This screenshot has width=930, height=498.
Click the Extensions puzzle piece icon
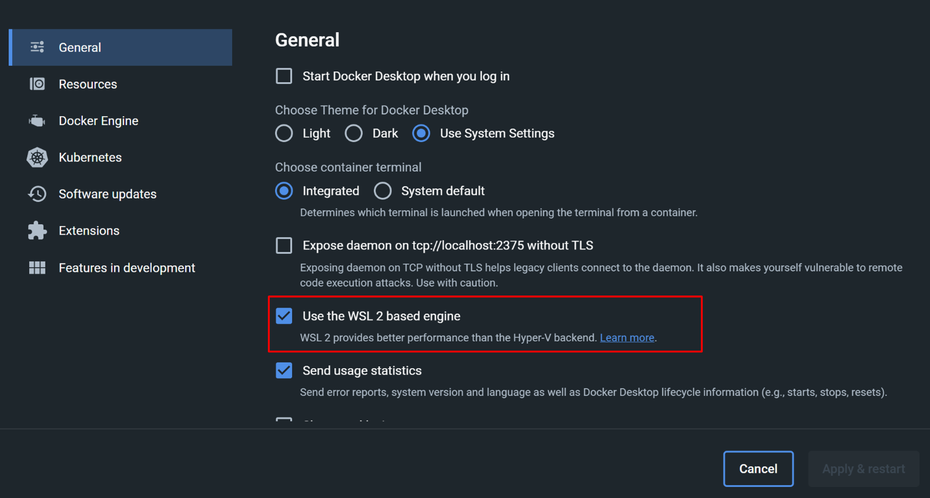(x=37, y=231)
